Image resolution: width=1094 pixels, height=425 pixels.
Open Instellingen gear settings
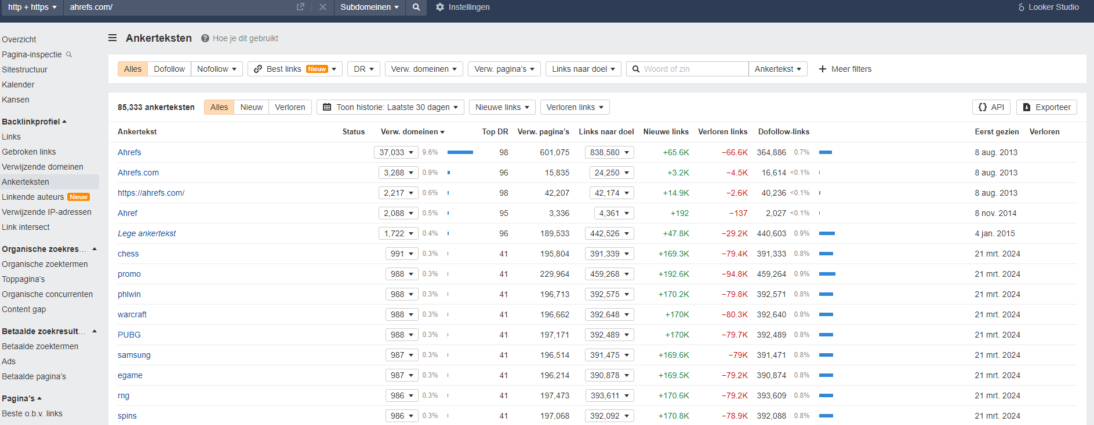click(x=463, y=7)
